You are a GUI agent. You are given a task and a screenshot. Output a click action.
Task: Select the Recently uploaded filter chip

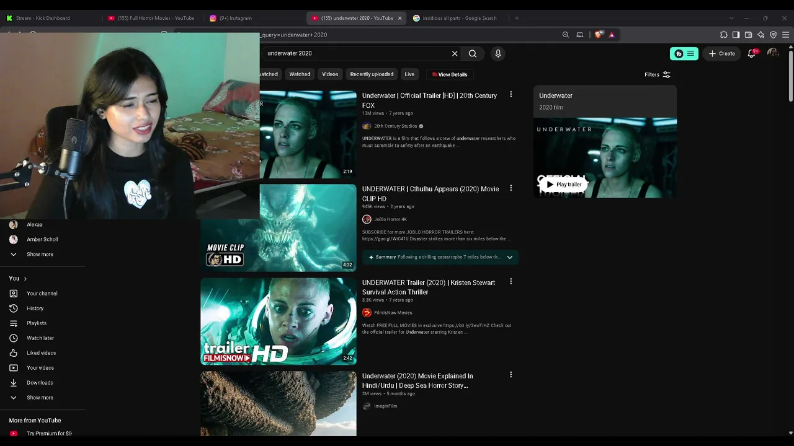click(372, 74)
